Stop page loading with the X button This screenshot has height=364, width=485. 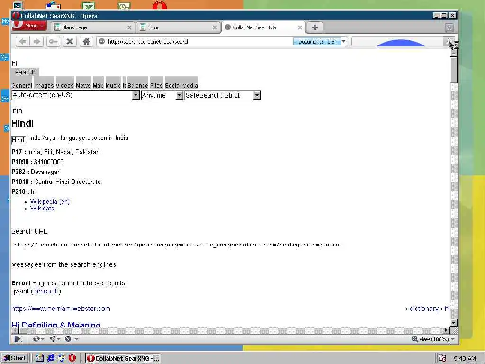tap(70, 42)
